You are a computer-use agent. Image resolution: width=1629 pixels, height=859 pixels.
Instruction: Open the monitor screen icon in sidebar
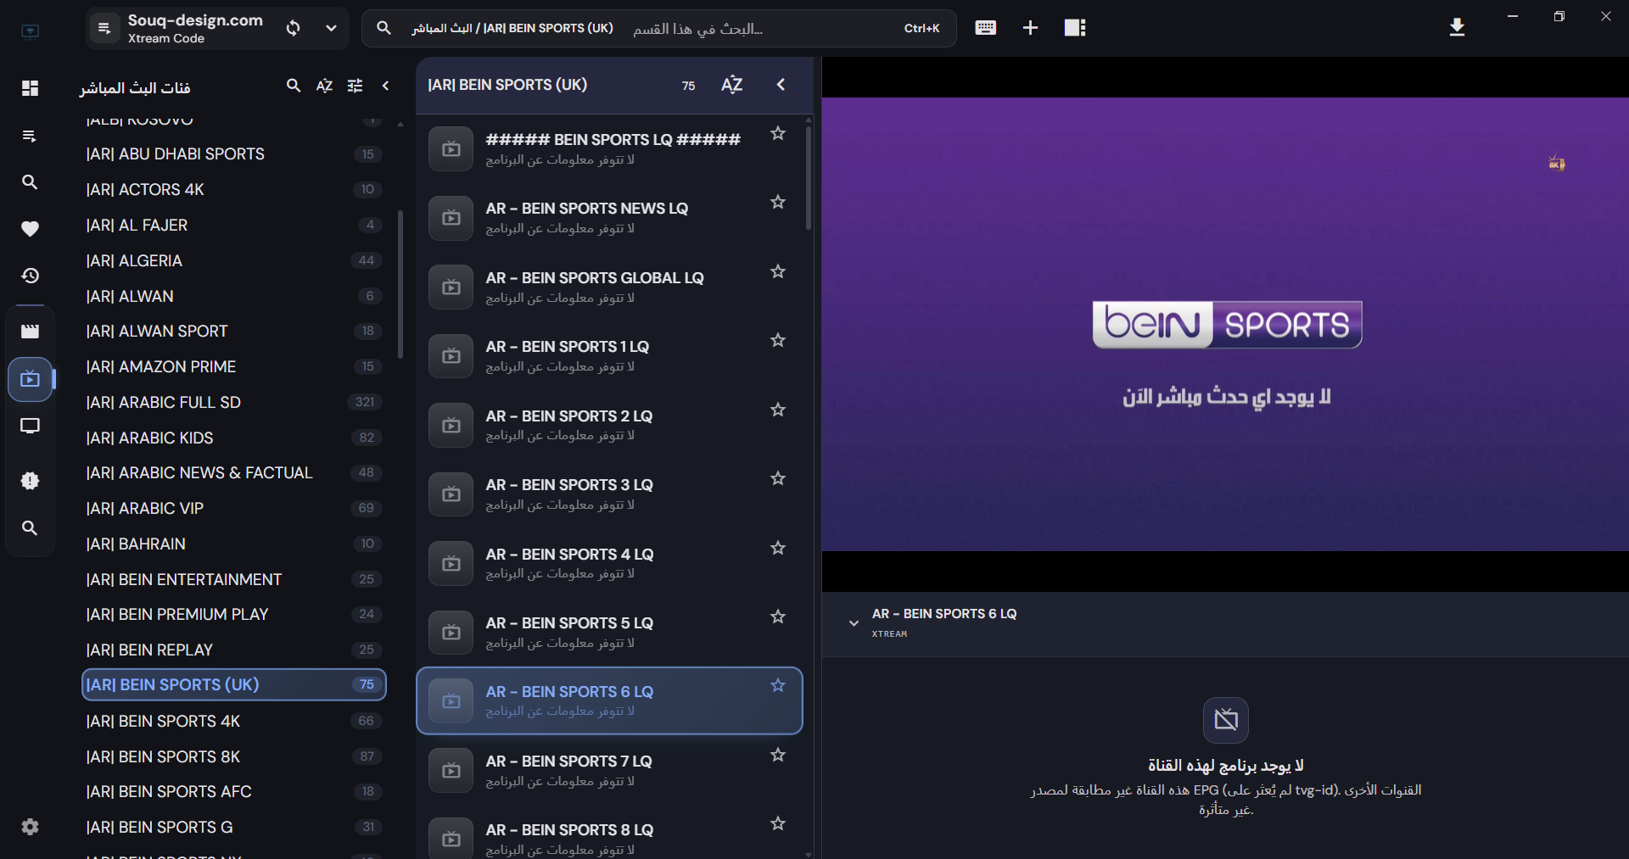[x=30, y=426]
